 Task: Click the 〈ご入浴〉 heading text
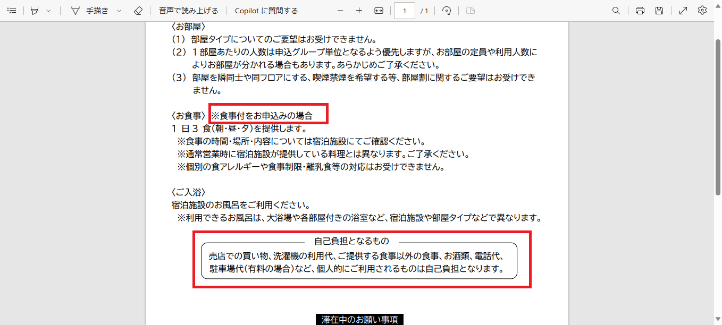188,192
